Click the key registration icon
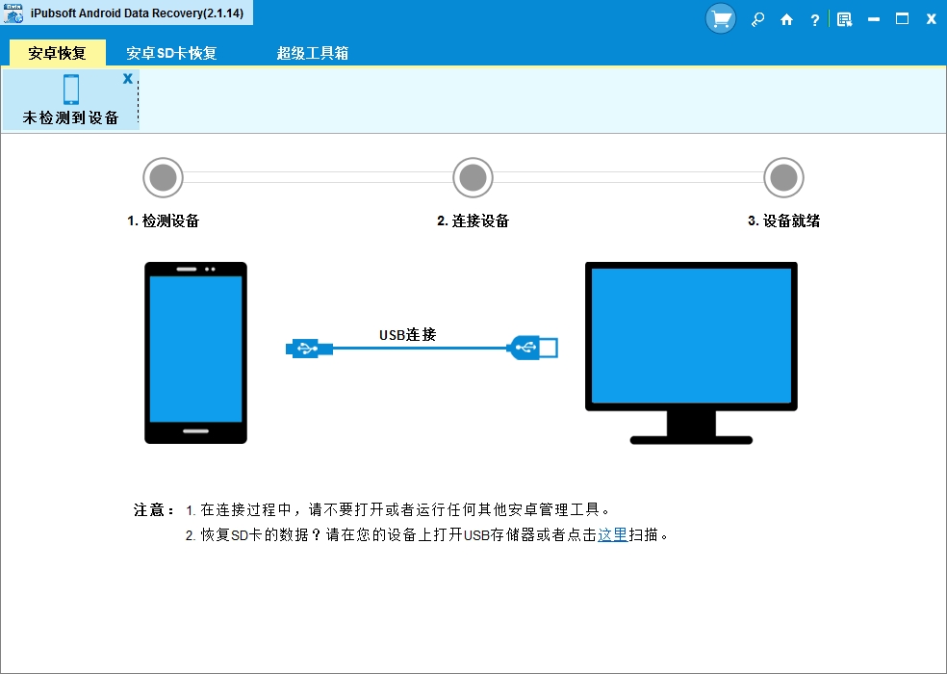 (757, 19)
